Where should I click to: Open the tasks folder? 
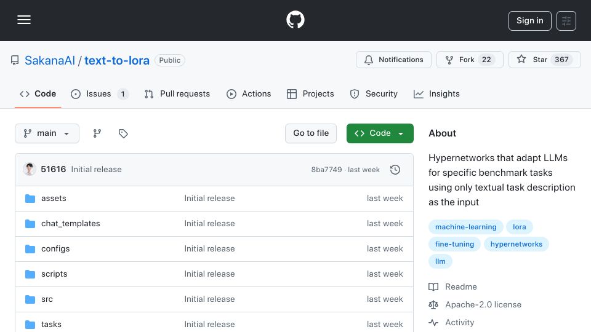[51, 325]
